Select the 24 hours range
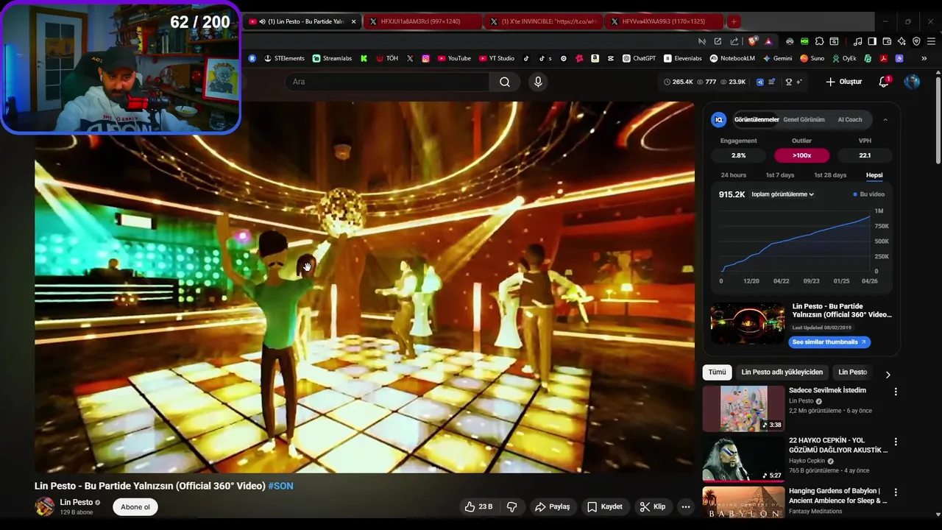942x530 pixels. pyautogui.click(x=733, y=175)
